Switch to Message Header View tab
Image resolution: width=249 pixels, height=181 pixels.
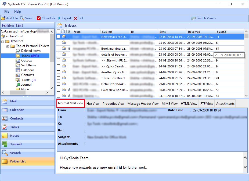[143, 104]
